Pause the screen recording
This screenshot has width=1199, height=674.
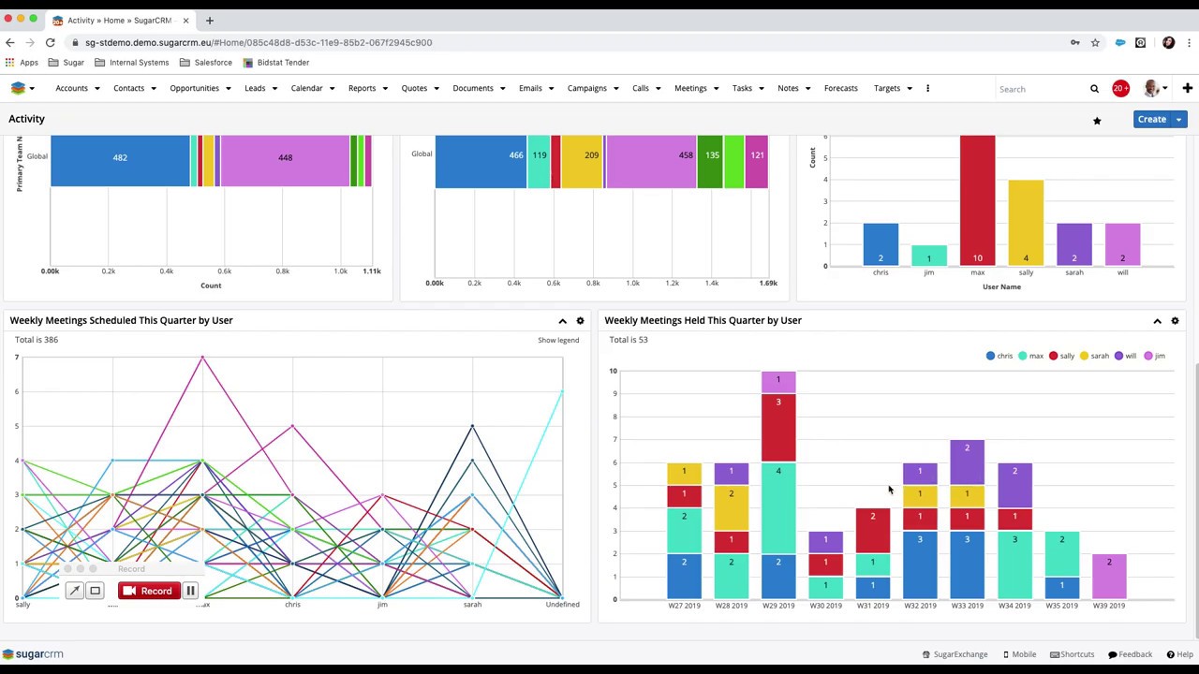pyautogui.click(x=190, y=591)
